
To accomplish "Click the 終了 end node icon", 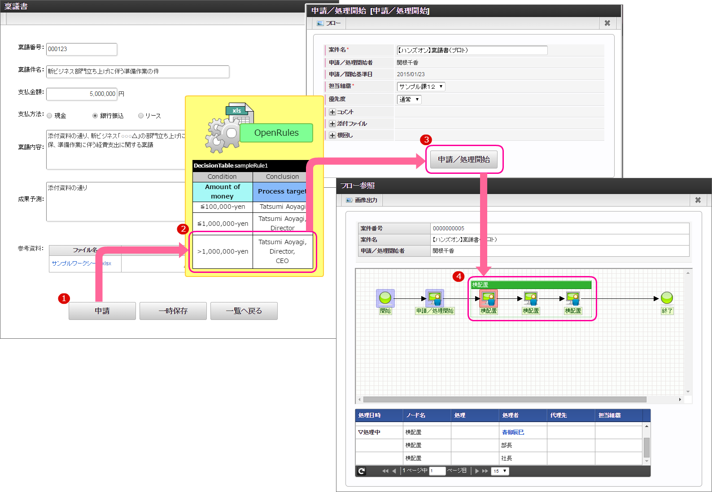I will (667, 298).
